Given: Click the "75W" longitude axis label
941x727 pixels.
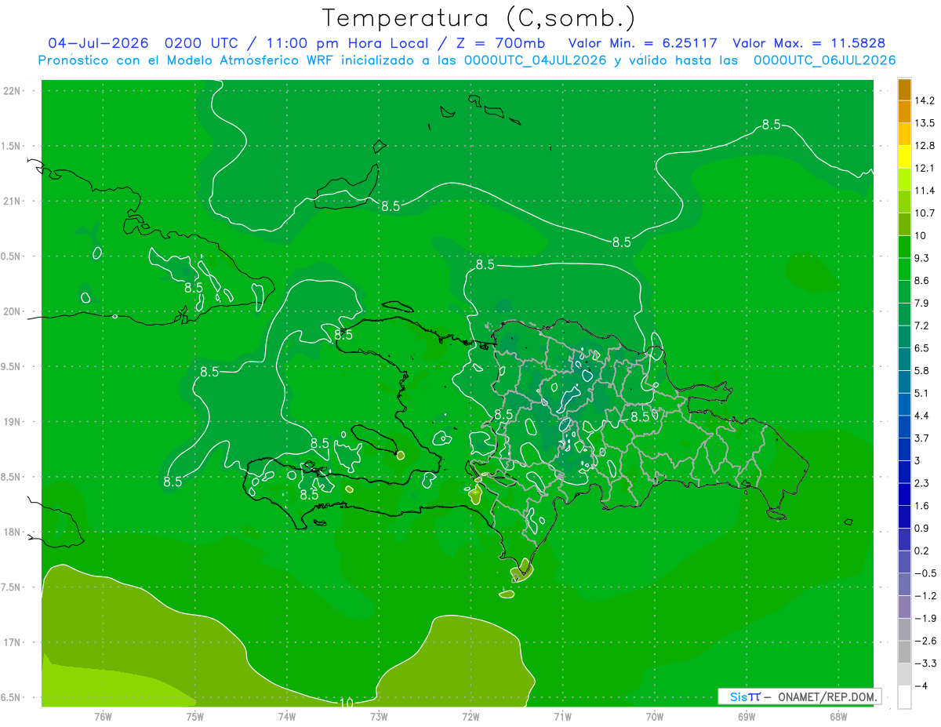Looking at the screenshot, I should click(195, 717).
